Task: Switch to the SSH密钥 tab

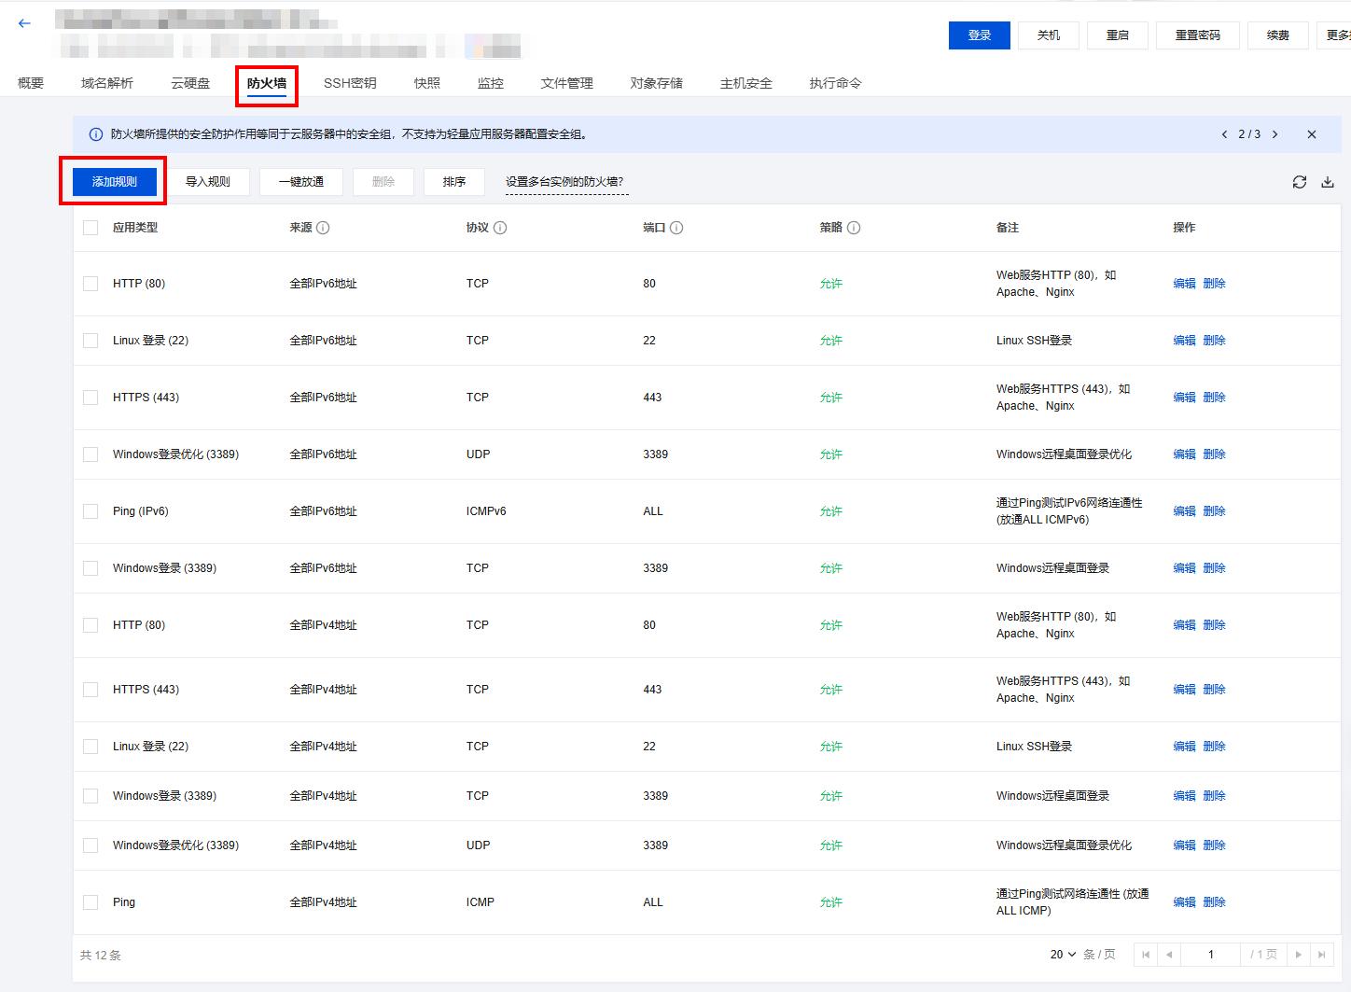Action: click(x=350, y=83)
